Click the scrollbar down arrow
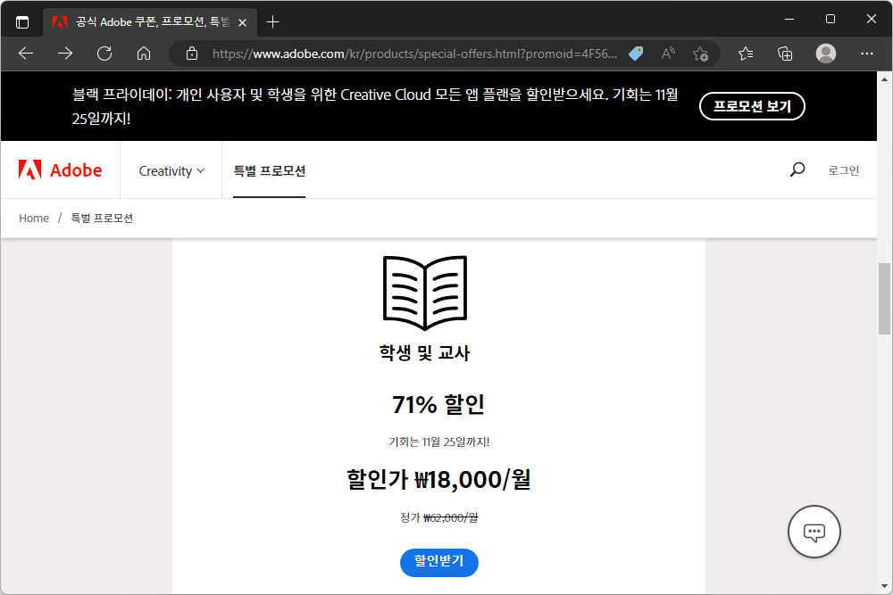 [884, 586]
